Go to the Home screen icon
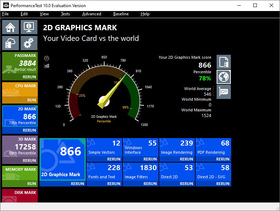The image size is (280, 211). pyautogui.click(x=10, y=27)
